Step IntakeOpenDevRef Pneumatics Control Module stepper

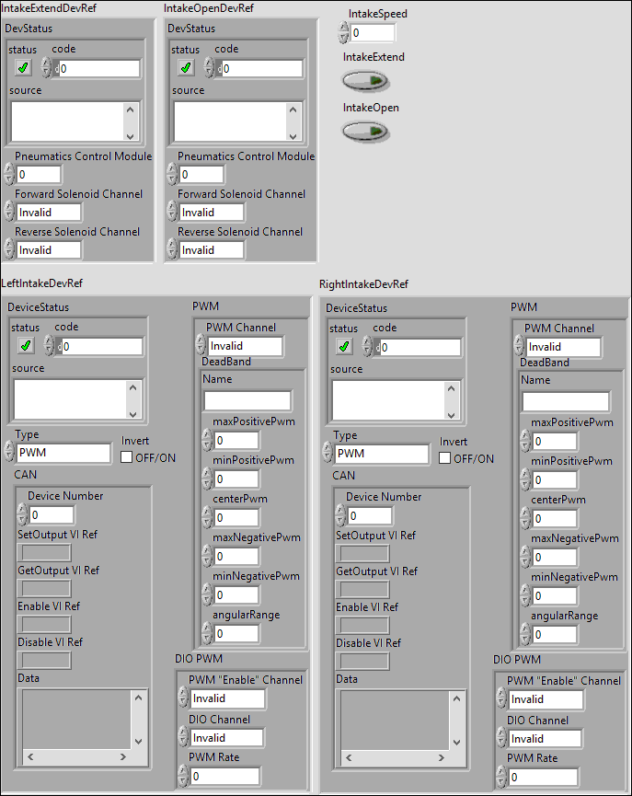(172, 174)
